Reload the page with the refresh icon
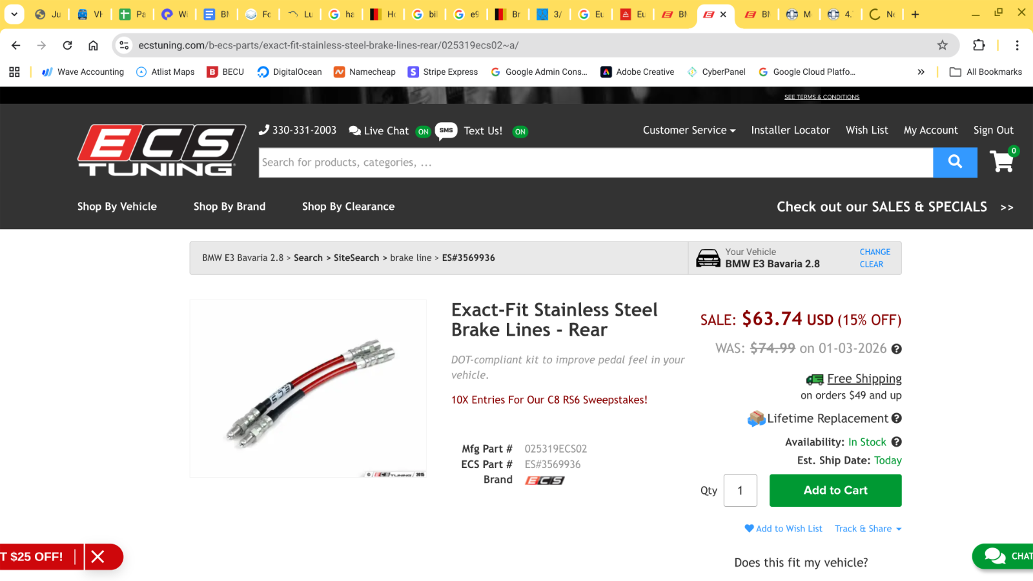This screenshot has height=581, width=1033. click(x=67, y=45)
